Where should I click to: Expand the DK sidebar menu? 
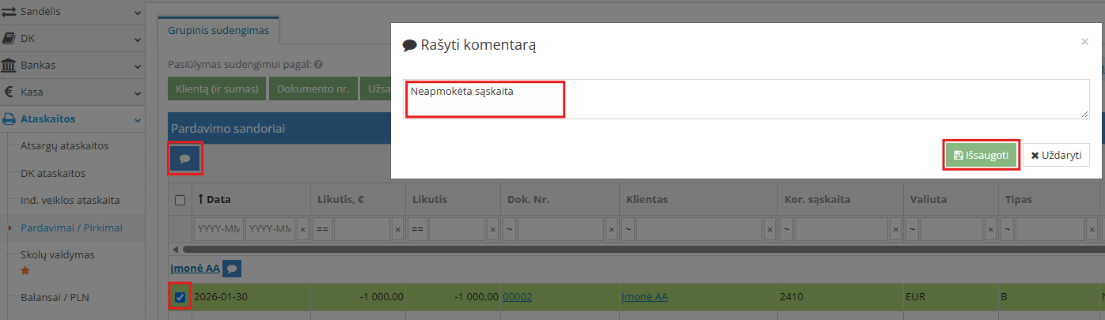point(138,39)
